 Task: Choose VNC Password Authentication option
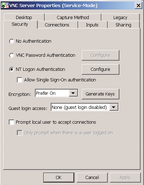point(12,55)
